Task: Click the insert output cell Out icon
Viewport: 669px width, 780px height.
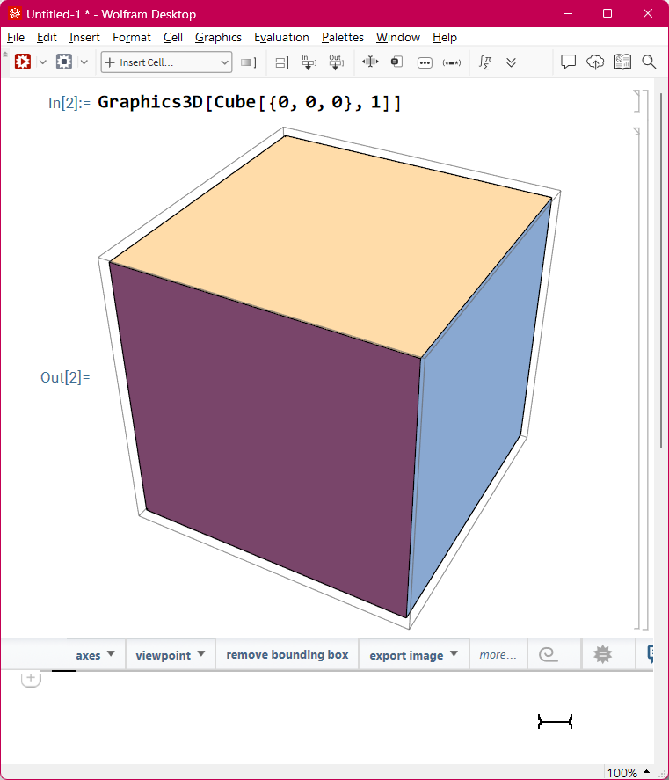Action: point(336,62)
